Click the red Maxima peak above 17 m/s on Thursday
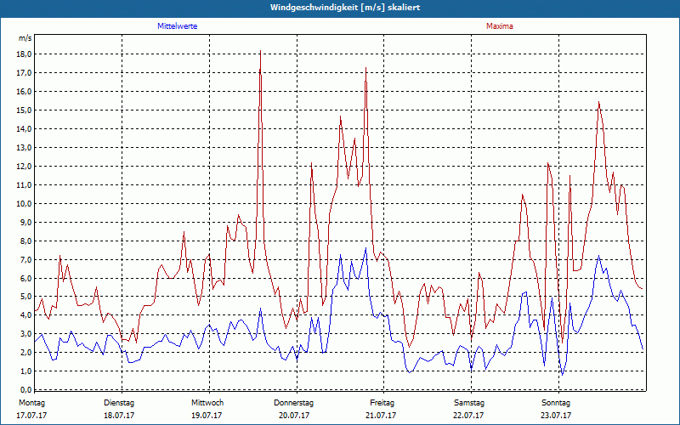 tap(366, 68)
